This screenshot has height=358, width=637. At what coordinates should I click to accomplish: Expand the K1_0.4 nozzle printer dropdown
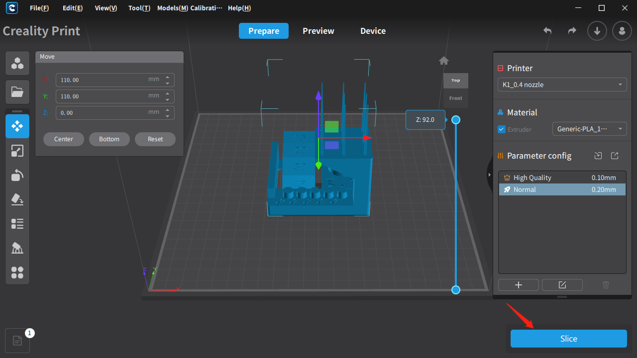pos(562,85)
